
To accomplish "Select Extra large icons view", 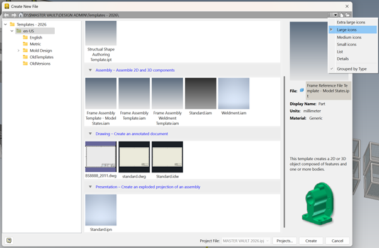I will (x=351, y=22).
